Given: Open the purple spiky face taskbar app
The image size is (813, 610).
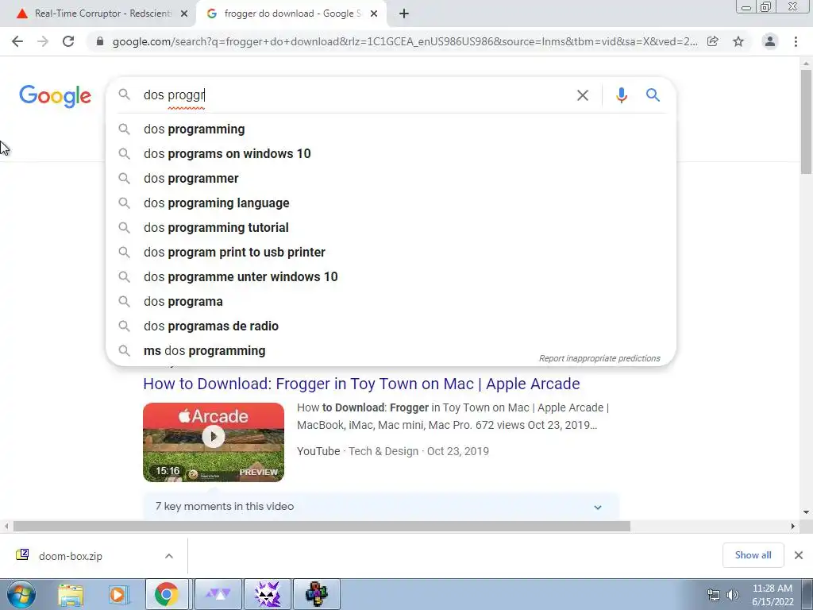Looking at the screenshot, I should (x=268, y=594).
